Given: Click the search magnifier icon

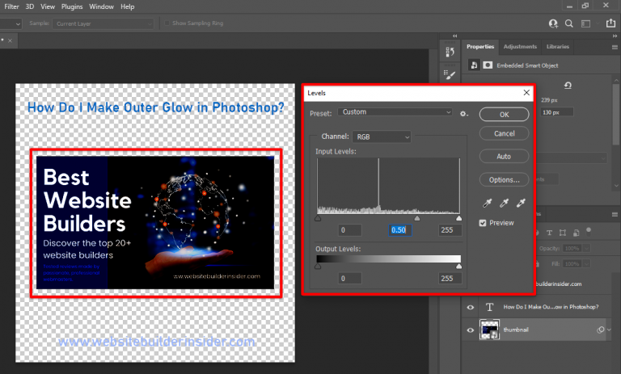Looking at the screenshot, I should (x=569, y=24).
